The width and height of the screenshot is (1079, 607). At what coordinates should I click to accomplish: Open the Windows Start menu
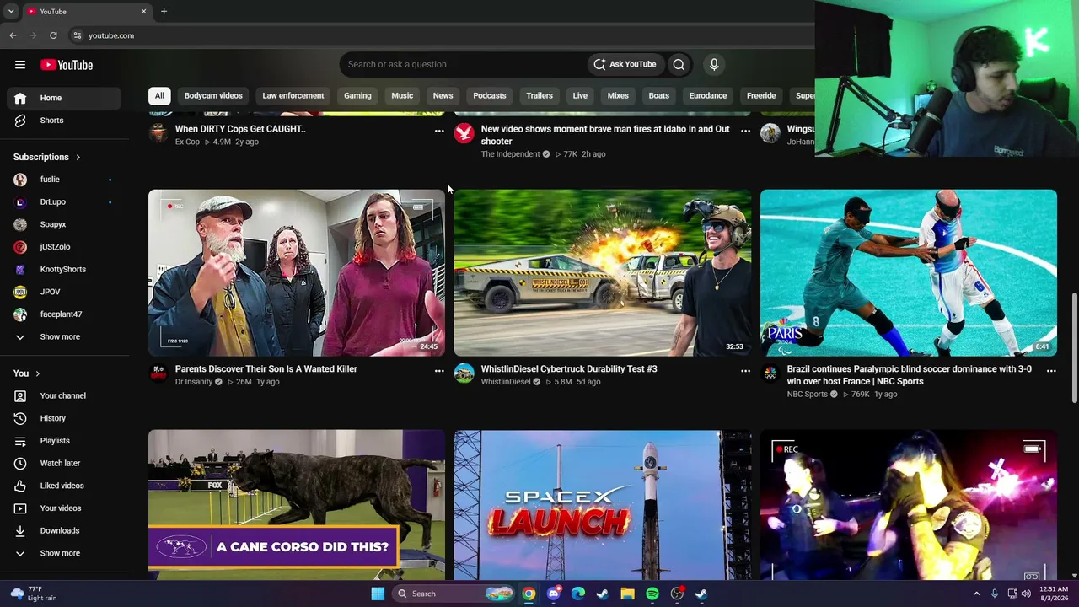pos(378,594)
